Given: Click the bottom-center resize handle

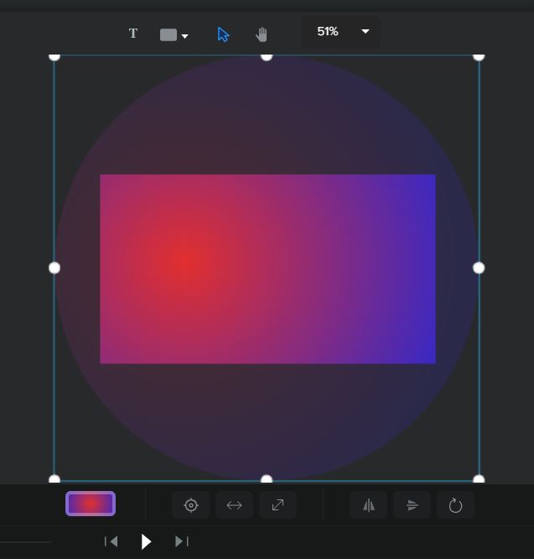Looking at the screenshot, I should [267, 478].
